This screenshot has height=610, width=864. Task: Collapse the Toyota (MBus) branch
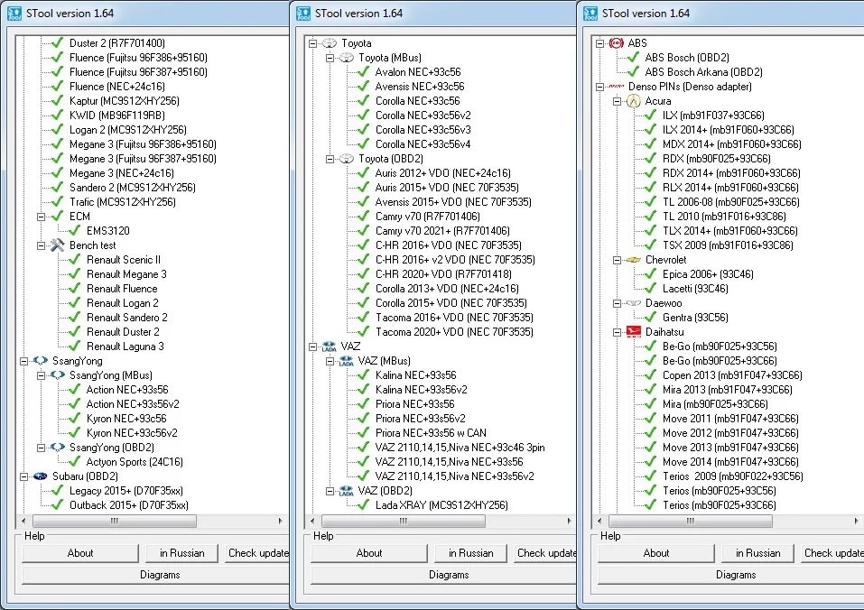point(330,58)
